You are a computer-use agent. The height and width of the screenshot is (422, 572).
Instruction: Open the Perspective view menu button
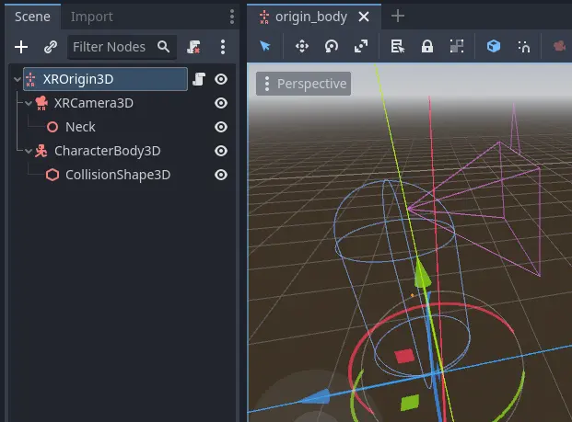pyautogui.click(x=303, y=84)
